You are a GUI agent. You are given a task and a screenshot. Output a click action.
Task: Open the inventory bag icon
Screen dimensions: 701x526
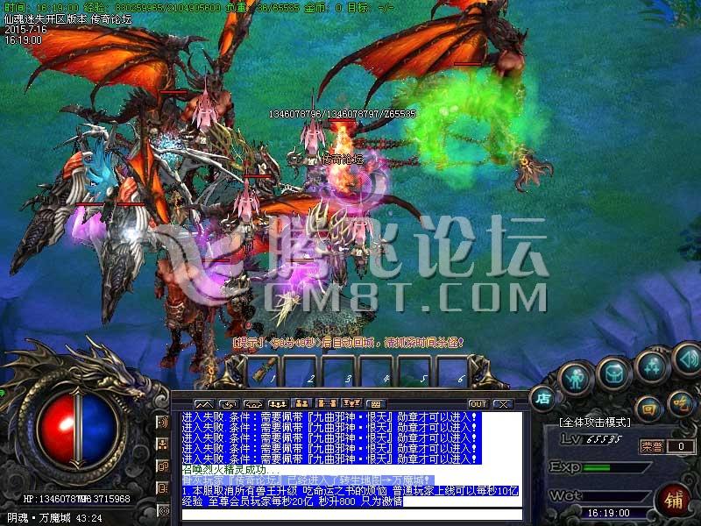point(614,373)
